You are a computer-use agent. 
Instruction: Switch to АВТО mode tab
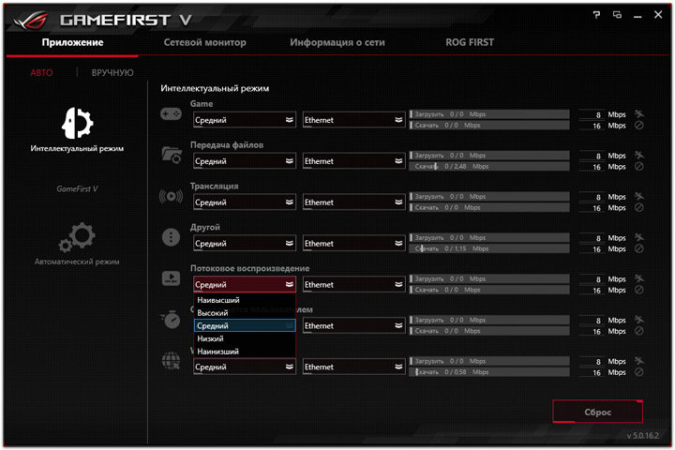point(41,72)
